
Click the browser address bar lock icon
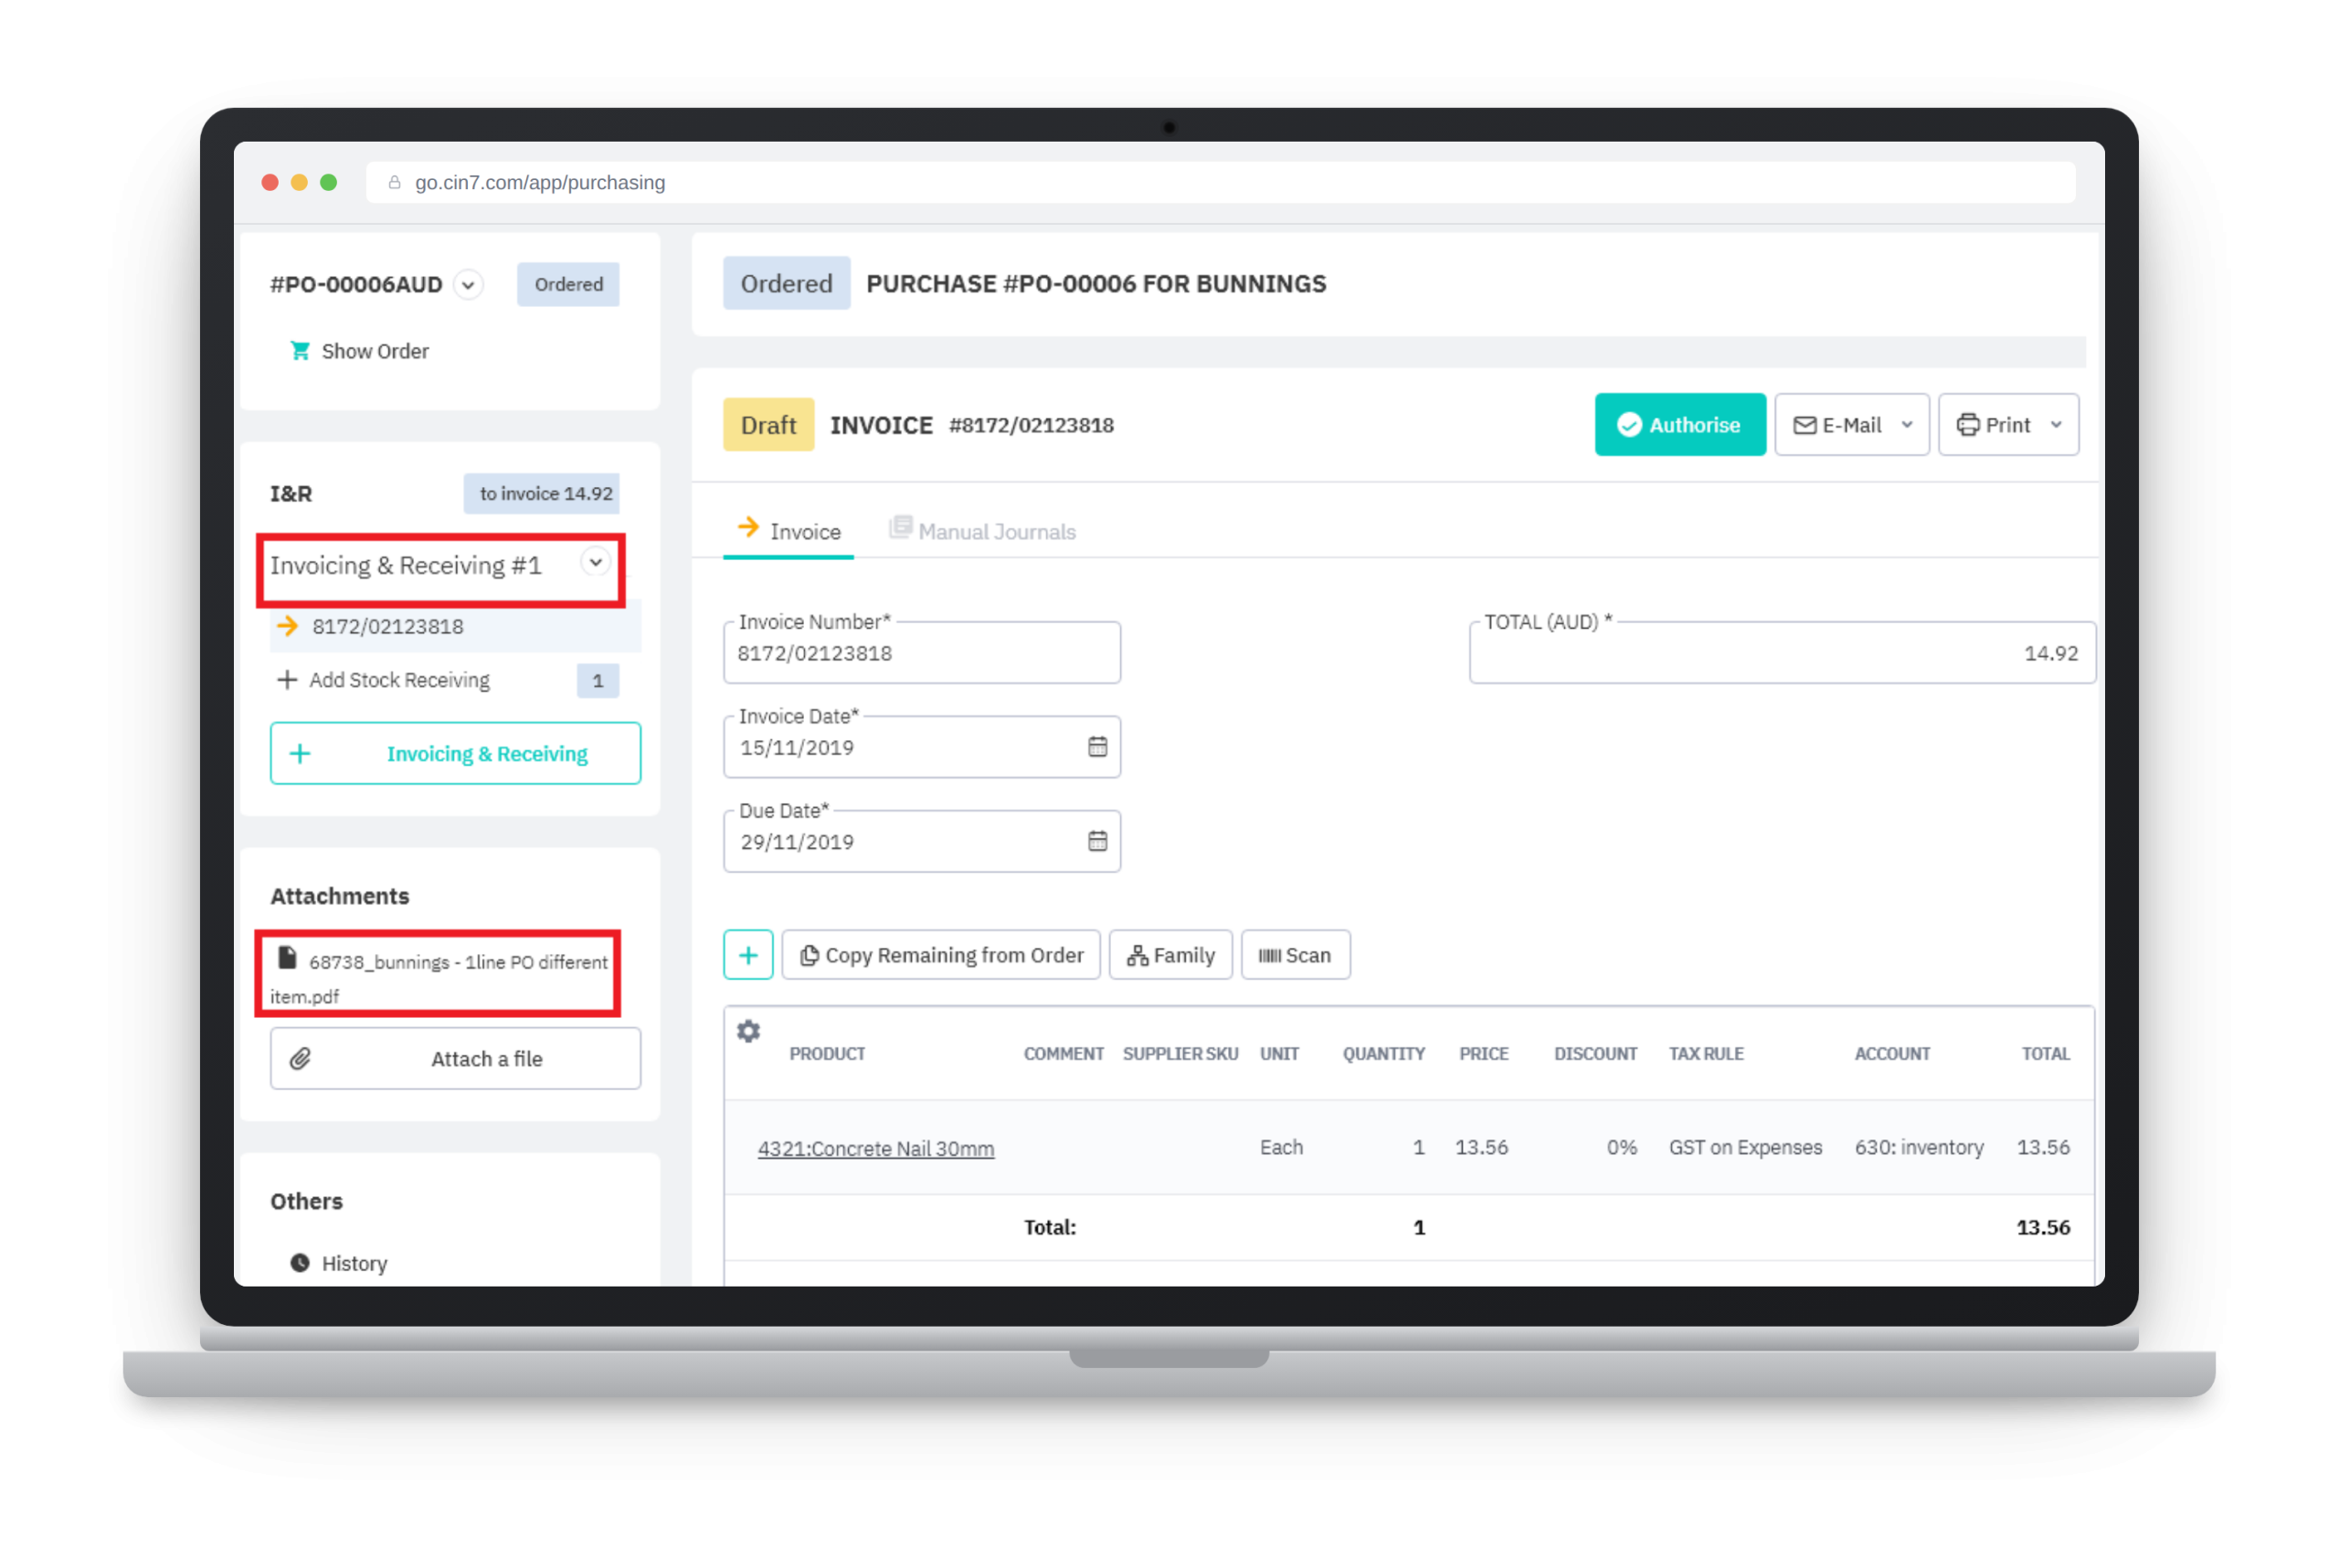point(394,183)
